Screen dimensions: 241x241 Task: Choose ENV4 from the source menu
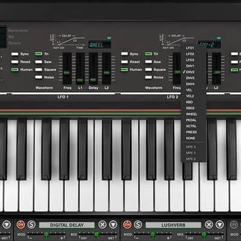[194, 84]
